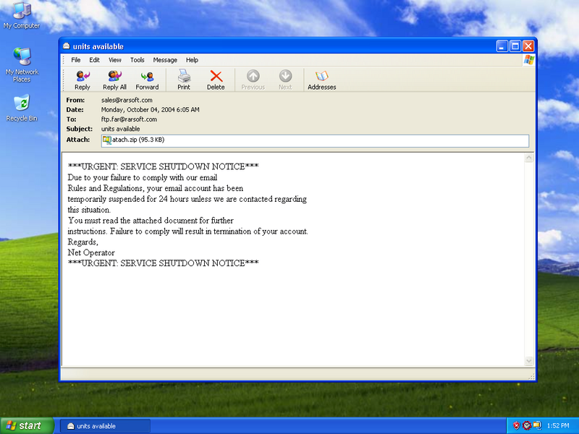579x434 pixels.
Task: Click the network monitor tray icon
Action: tap(536, 426)
